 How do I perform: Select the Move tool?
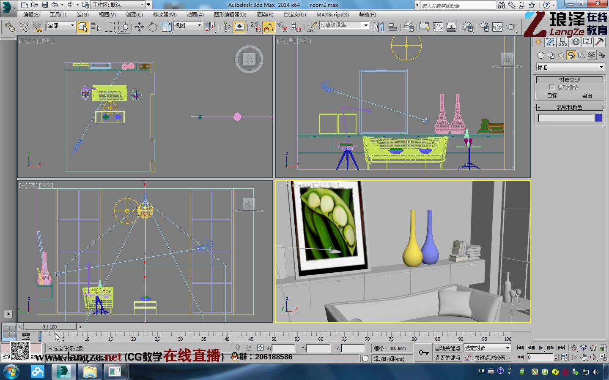pos(139,27)
